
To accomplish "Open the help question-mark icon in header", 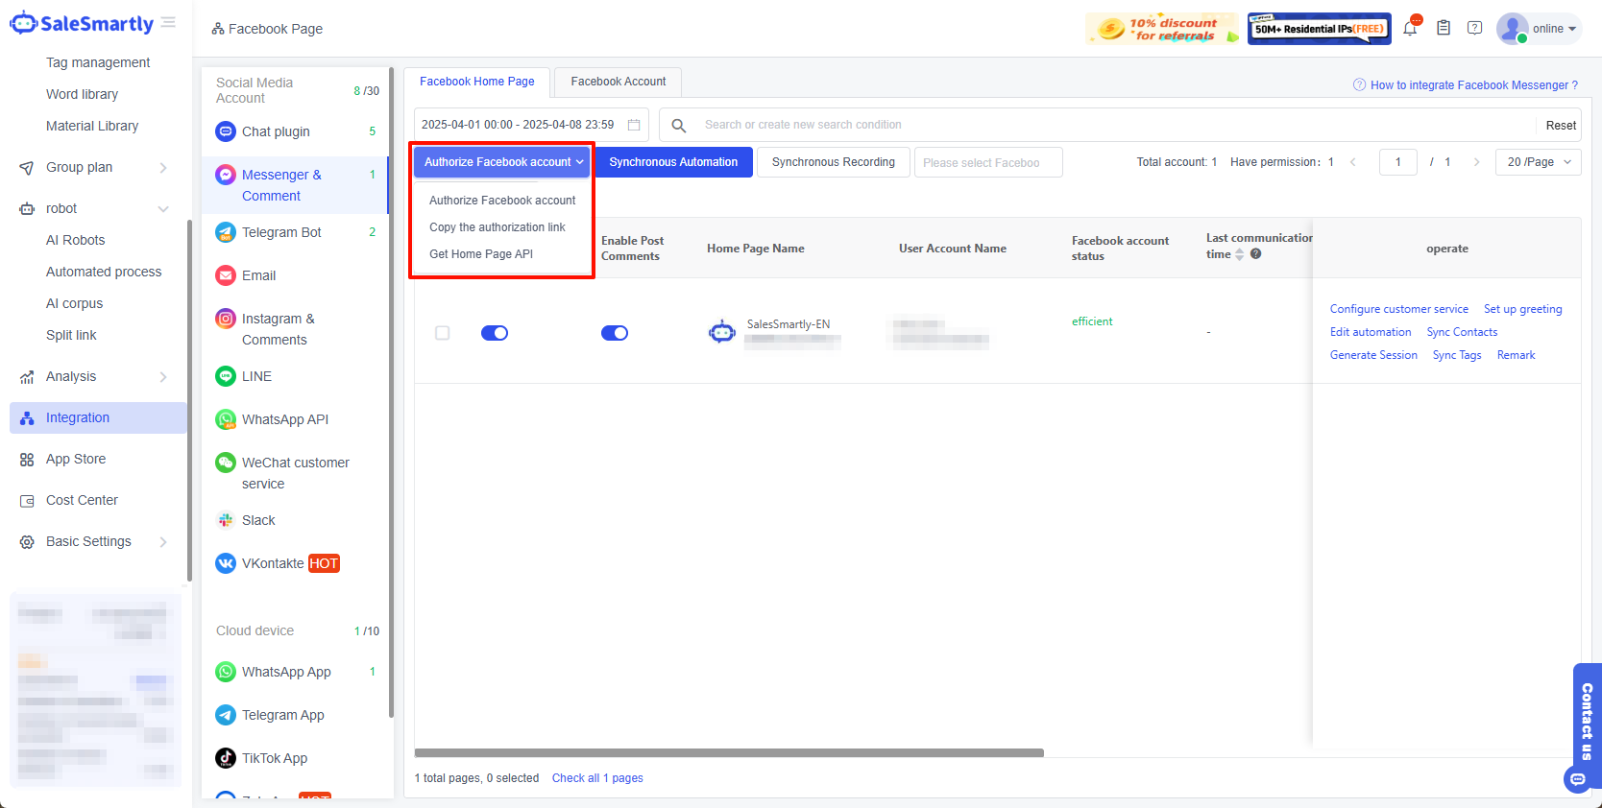I will [x=1474, y=28].
